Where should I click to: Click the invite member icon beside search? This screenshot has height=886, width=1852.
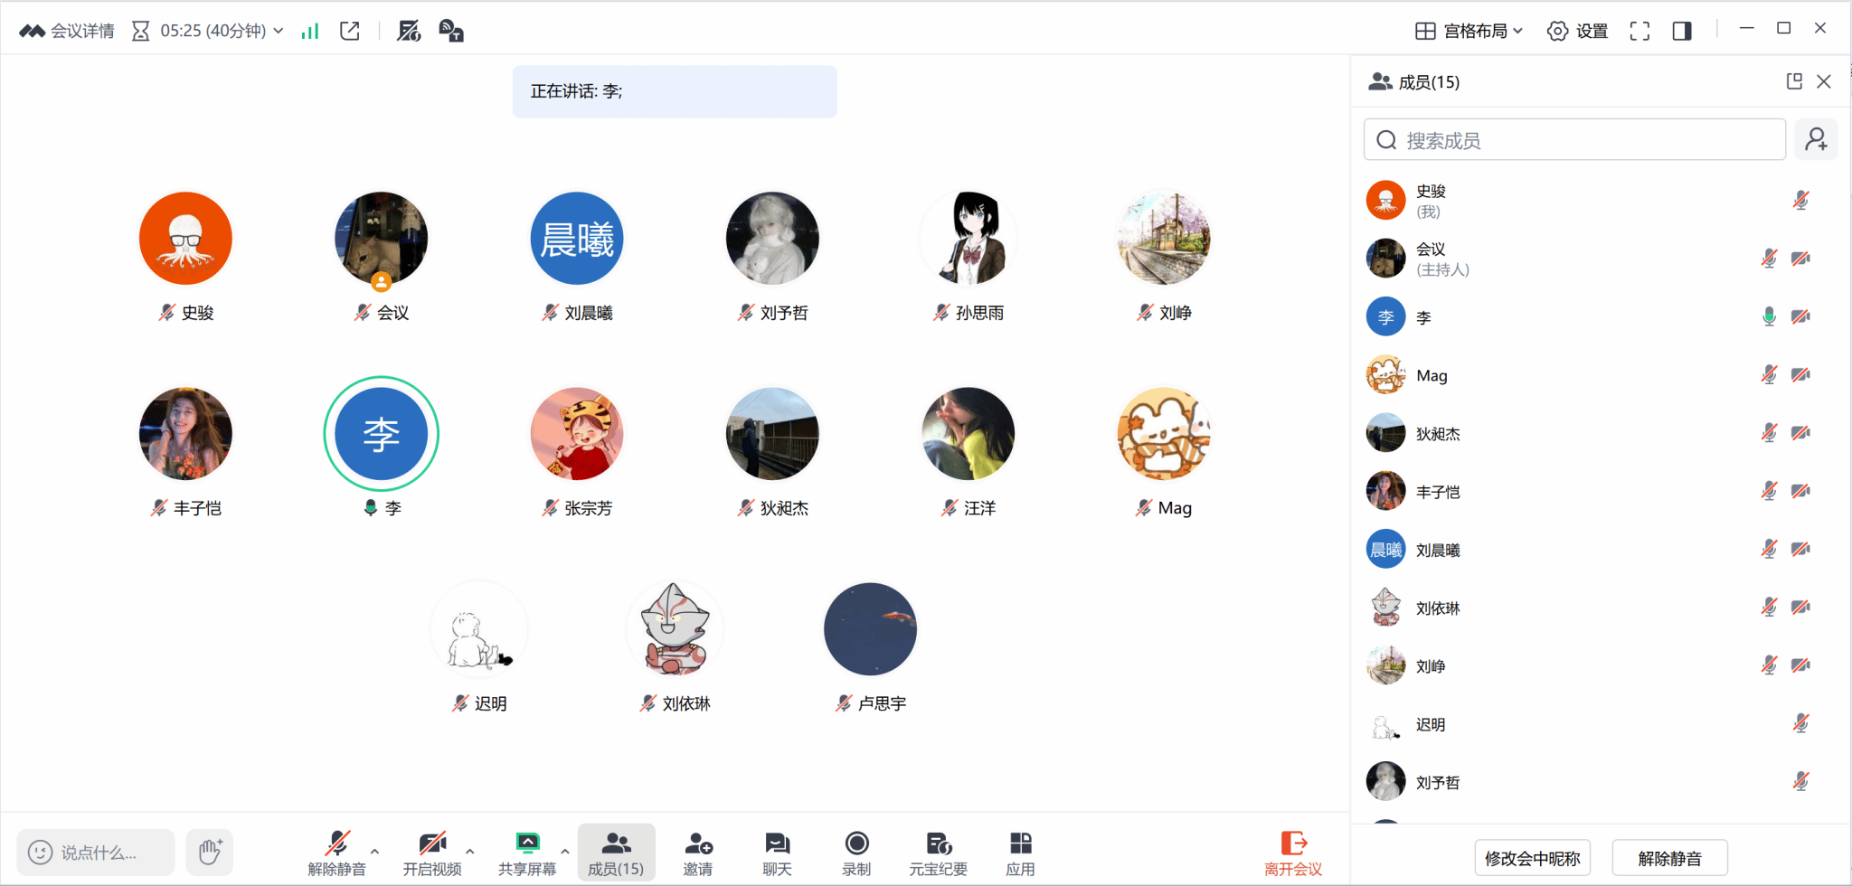click(1816, 139)
